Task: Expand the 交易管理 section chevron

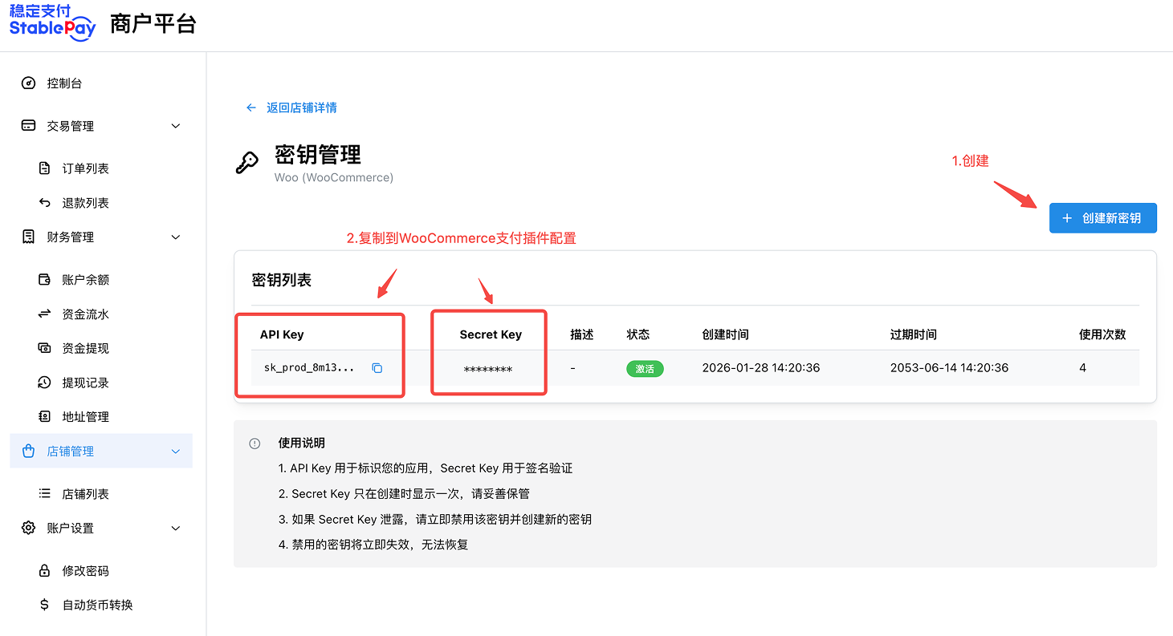Action: pyautogui.click(x=175, y=126)
